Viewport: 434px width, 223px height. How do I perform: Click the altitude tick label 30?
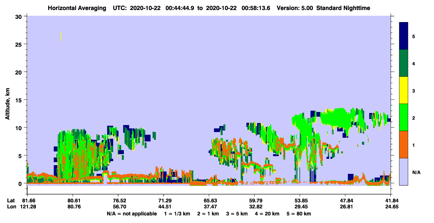pyautogui.click(x=19, y=16)
